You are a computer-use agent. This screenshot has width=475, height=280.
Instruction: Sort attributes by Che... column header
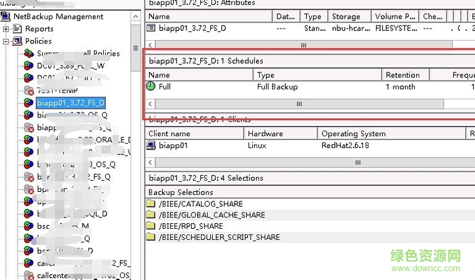[x=433, y=16]
